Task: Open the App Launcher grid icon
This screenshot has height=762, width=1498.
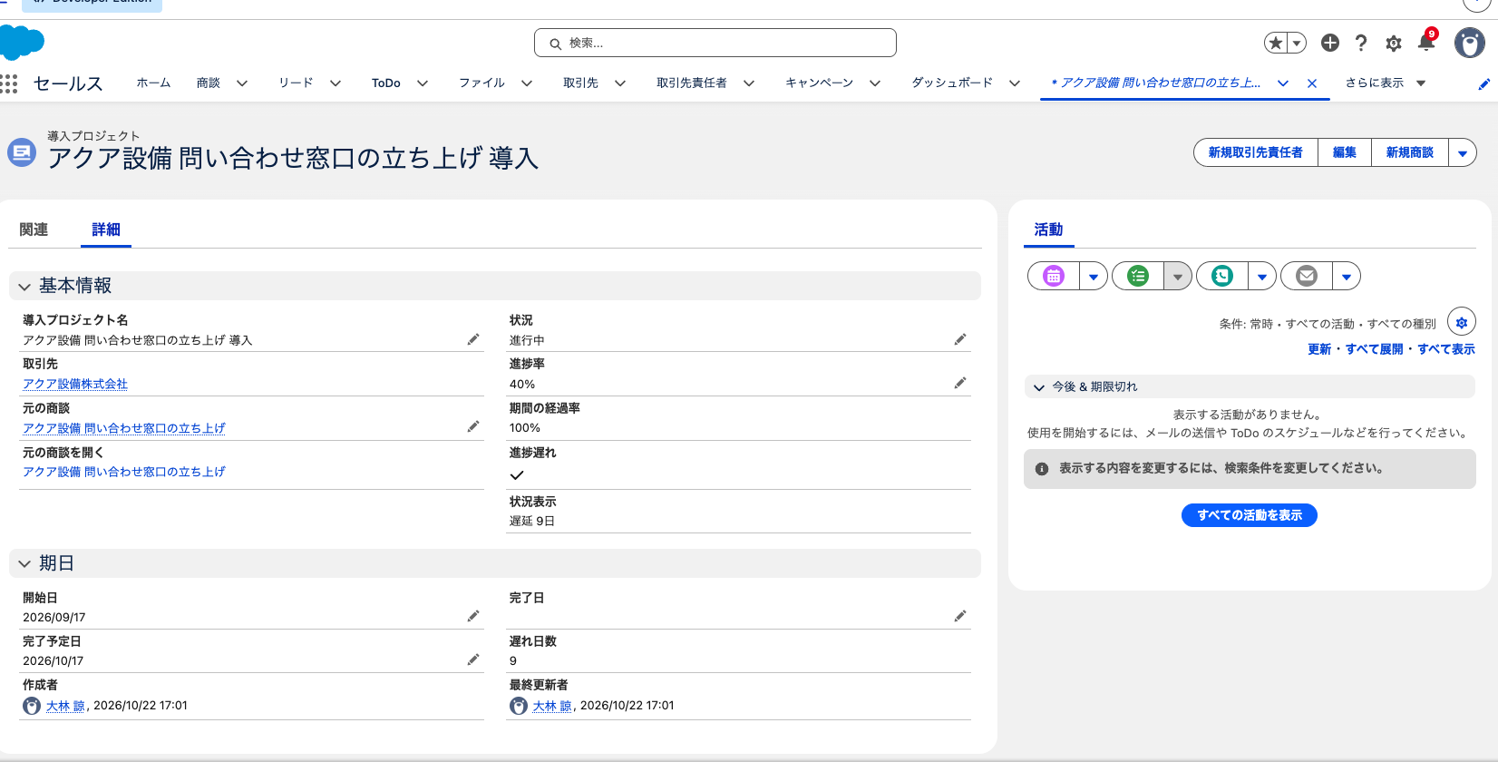Action: click(9, 83)
